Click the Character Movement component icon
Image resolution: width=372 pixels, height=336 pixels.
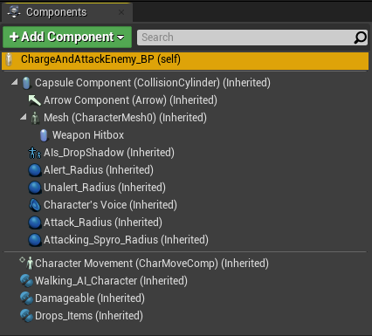27,263
